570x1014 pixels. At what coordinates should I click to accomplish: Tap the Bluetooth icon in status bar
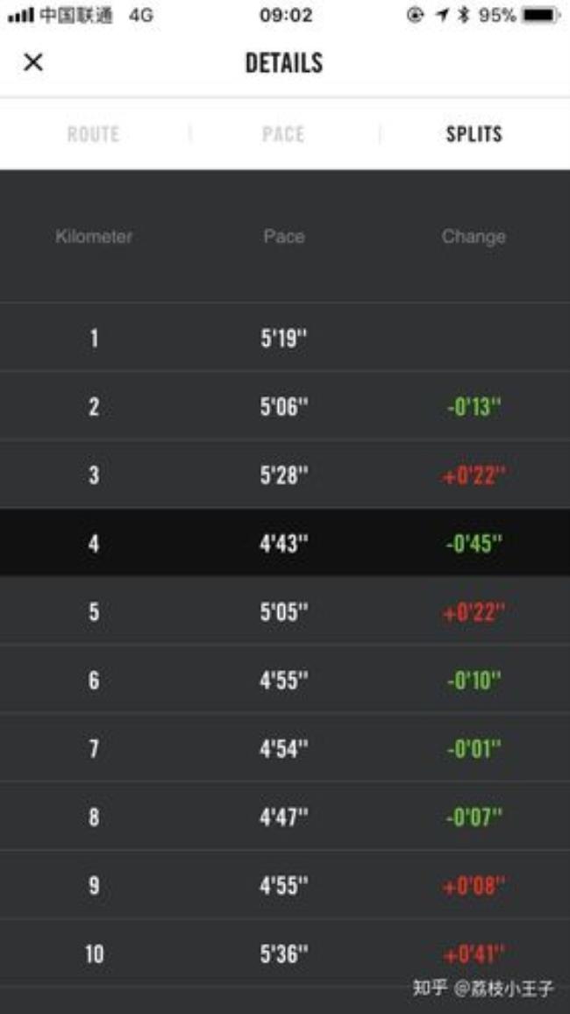(x=463, y=15)
